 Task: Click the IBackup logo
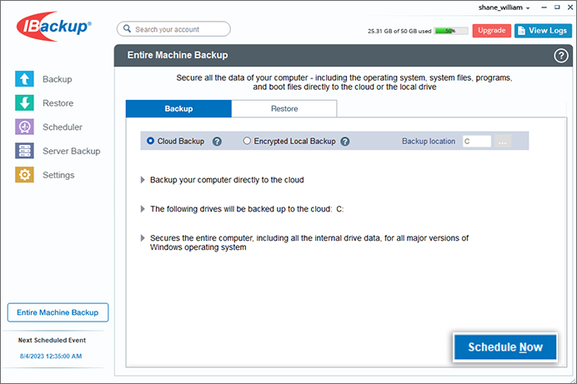[53, 27]
